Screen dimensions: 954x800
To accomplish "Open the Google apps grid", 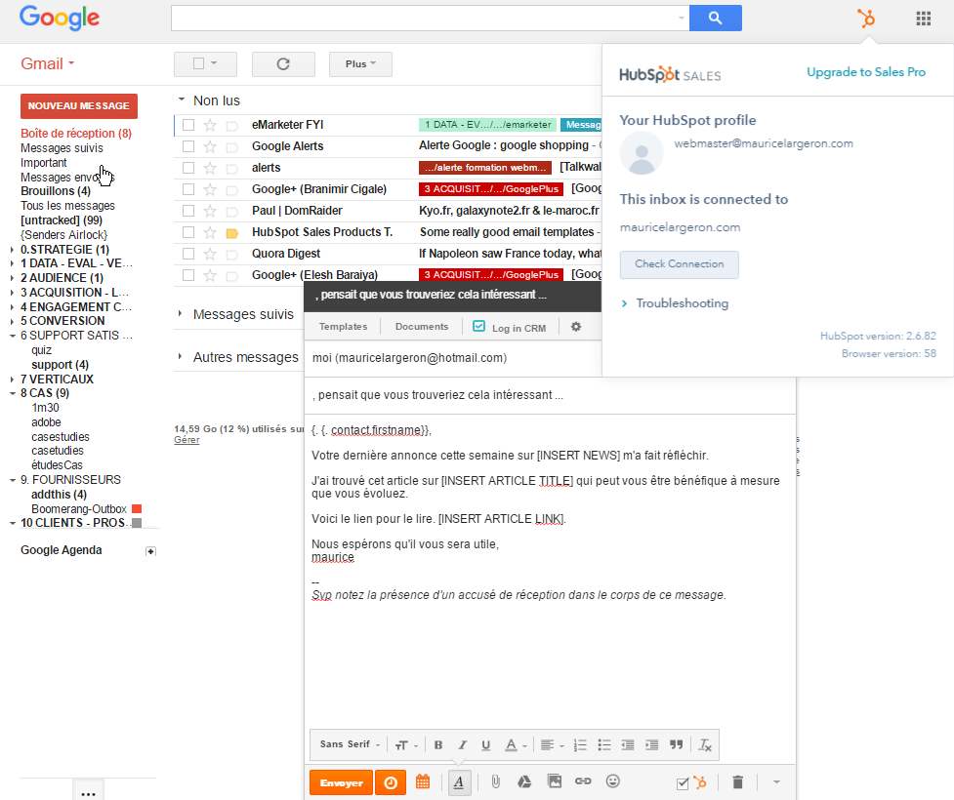I will point(923,19).
